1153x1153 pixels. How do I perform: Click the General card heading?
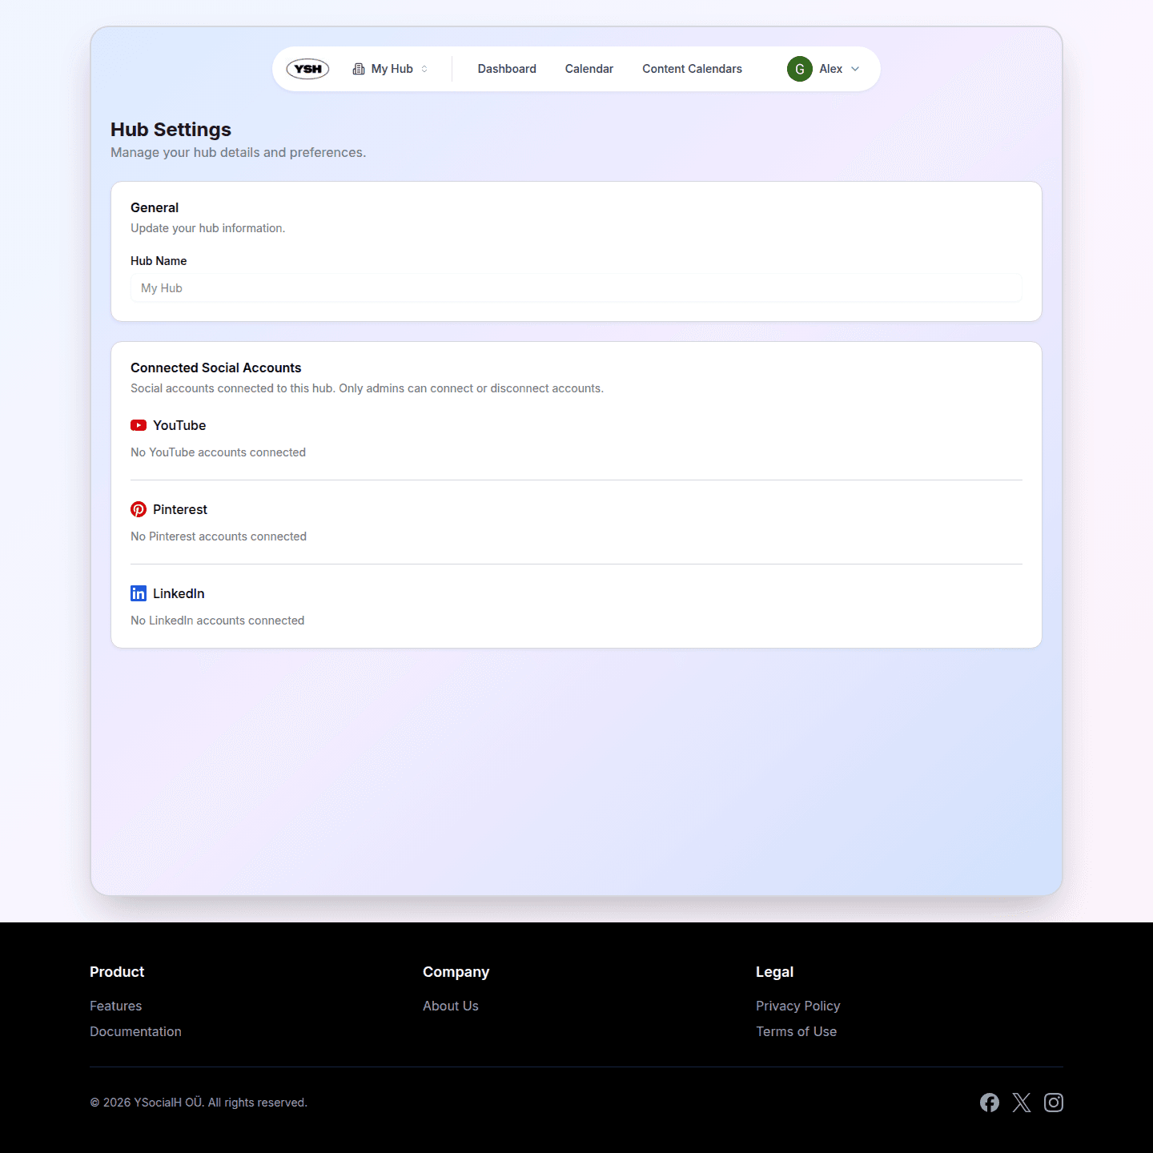pos(155,207)
